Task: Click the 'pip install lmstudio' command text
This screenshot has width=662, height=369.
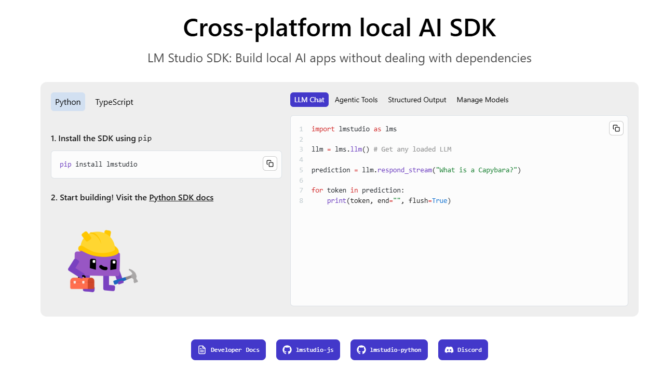Action: (x=99, y=164)
